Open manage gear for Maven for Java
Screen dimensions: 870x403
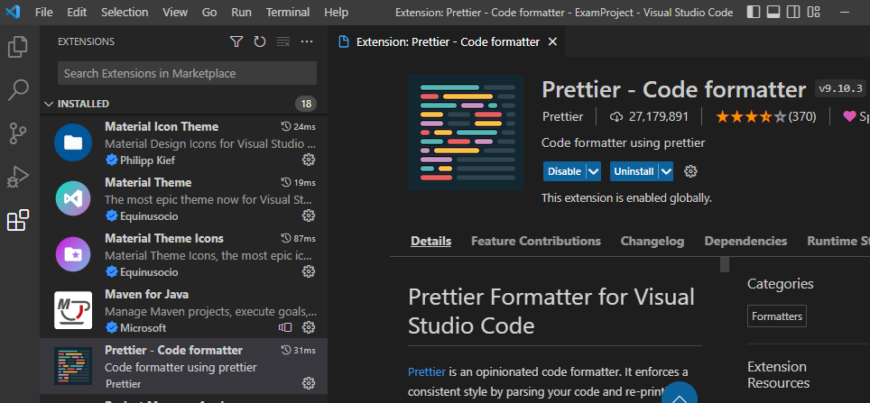coord(309,327)
